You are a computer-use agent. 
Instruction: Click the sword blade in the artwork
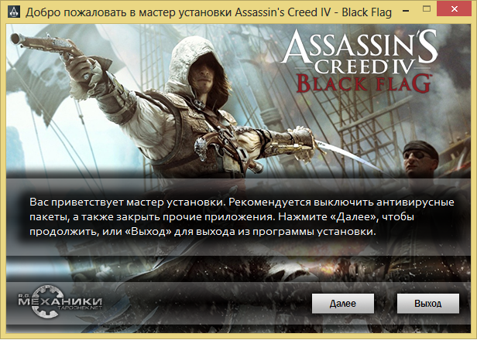point(350,157)
